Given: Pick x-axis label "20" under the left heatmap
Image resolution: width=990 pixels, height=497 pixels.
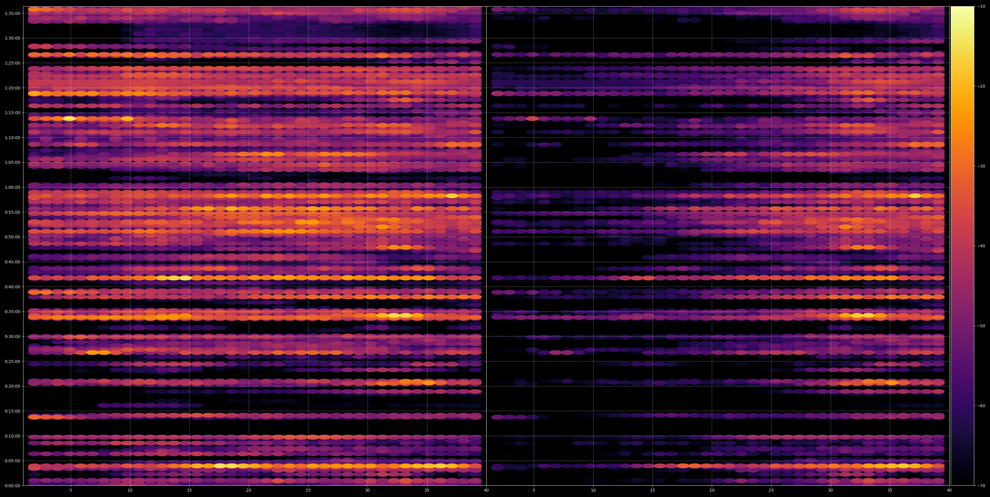Looking at the screenshot, I should pyautogui.click(x=249, y=490).
